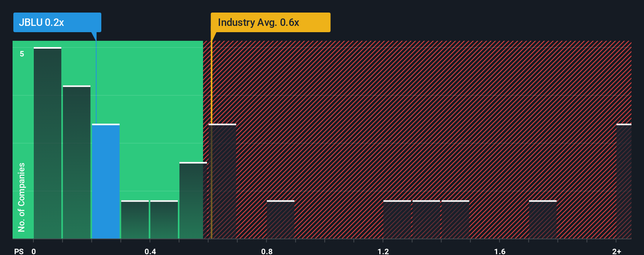Click the 2+ bar at right edge
This screenshot has height=255, width=644.
click(624, 181)
